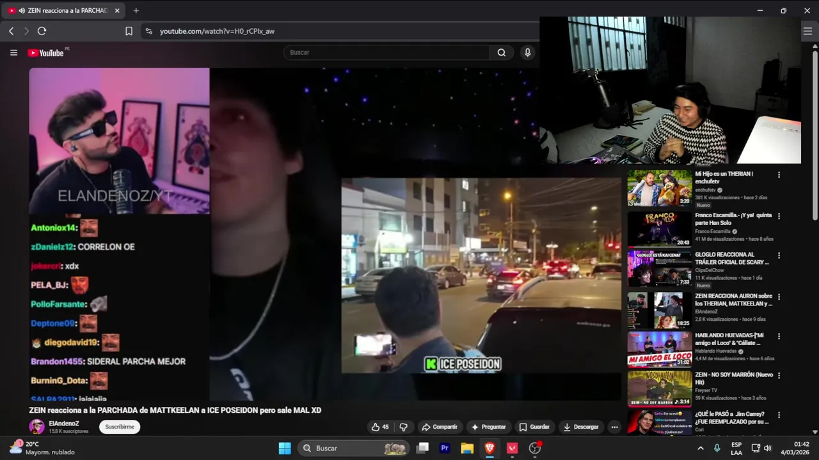Open the Valorant taskbar icon
The height and width of the screenshot is (460, 819).
[512, 448]
